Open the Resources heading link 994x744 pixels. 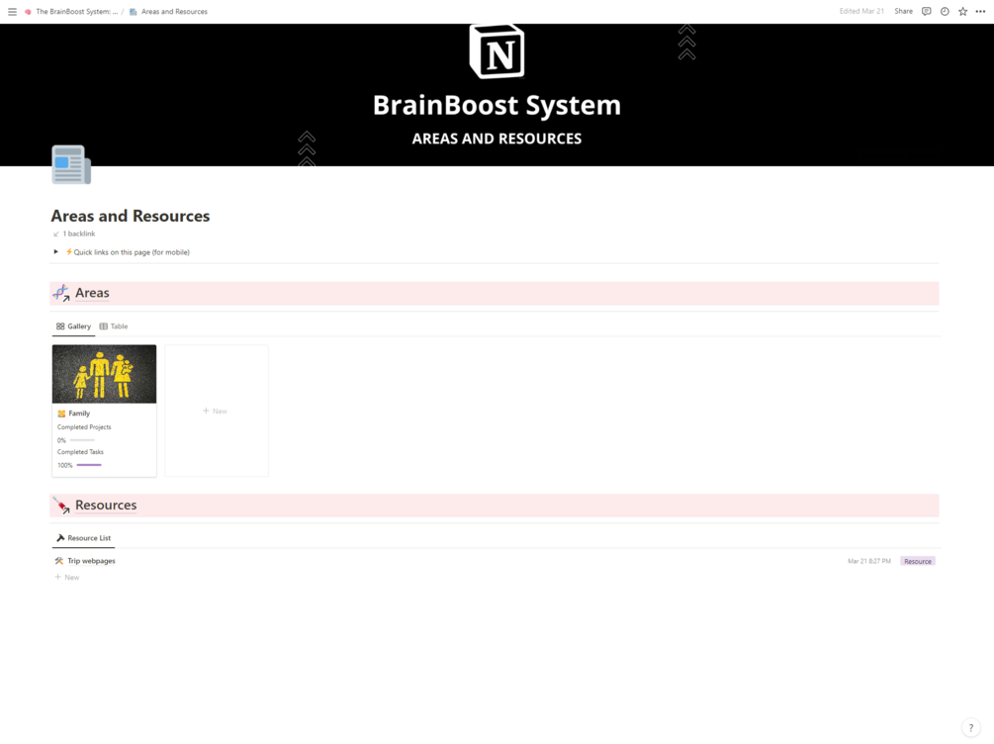coord(106,506)
